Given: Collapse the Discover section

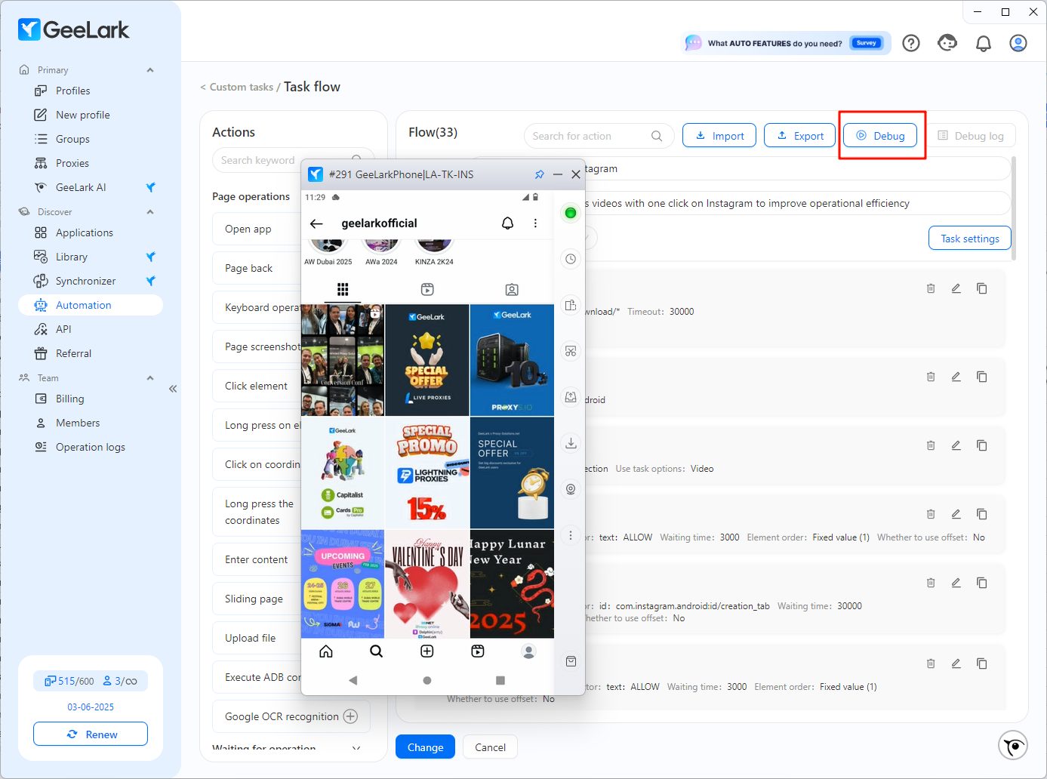Looking at the screenshot, I should click(x=150, y=212).
